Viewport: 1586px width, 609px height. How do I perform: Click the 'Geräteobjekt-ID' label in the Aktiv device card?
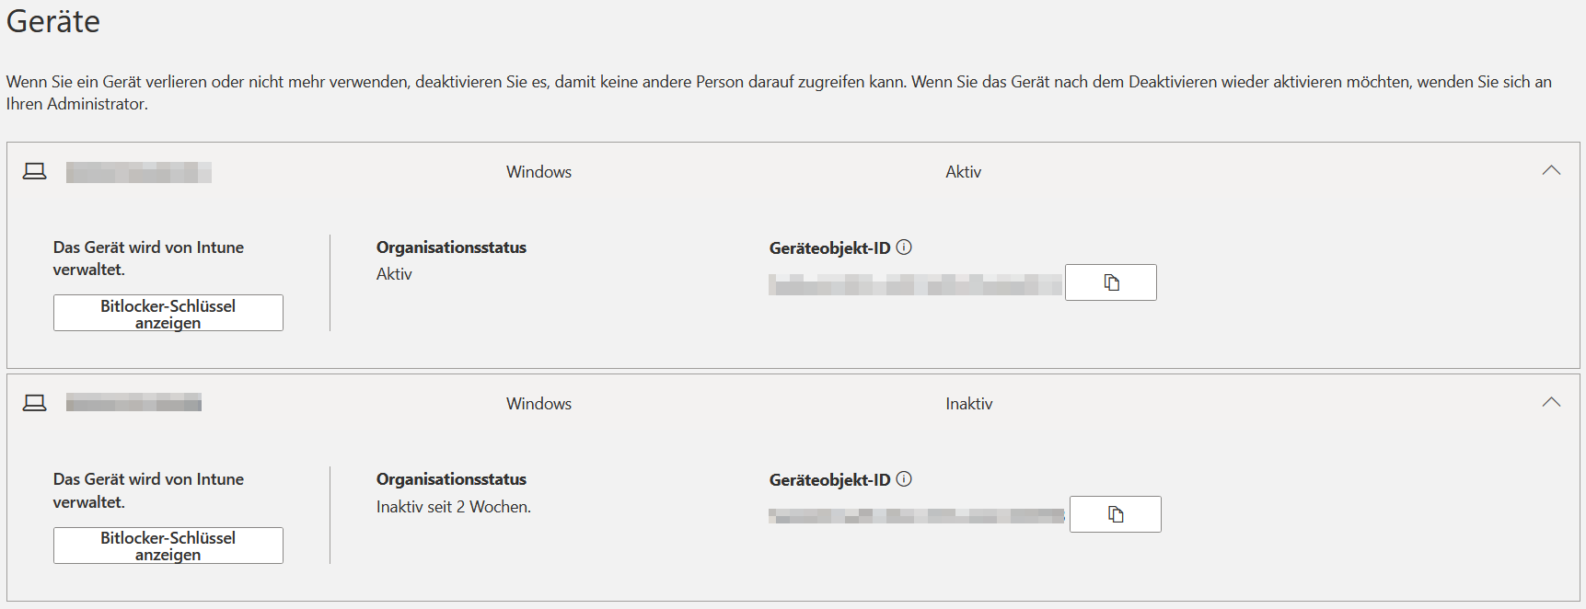coord(829,248)
